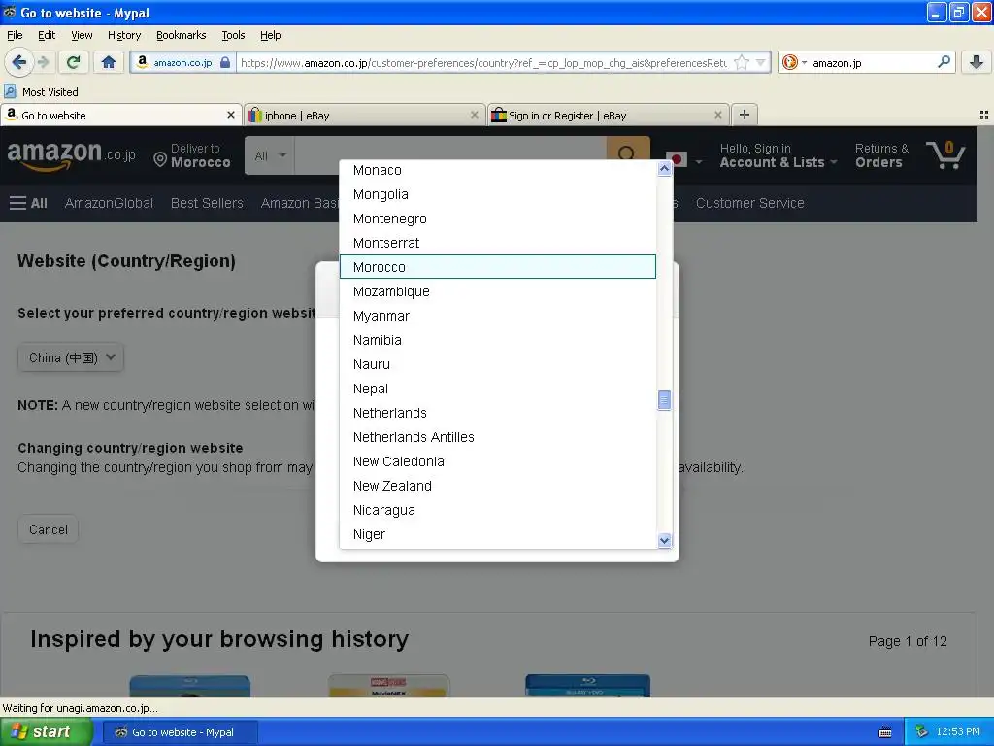Image resolution: width=994 pixels, height=746 pixels.
Task: Open the Bookmarks menu
Action: [182, 35]
